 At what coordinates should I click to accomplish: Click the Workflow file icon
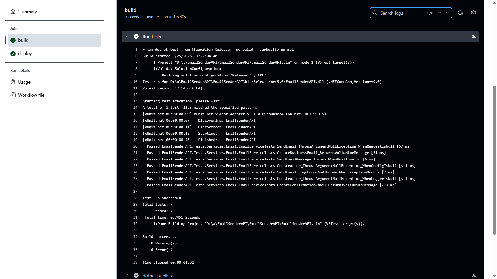(x=13, y=95)
